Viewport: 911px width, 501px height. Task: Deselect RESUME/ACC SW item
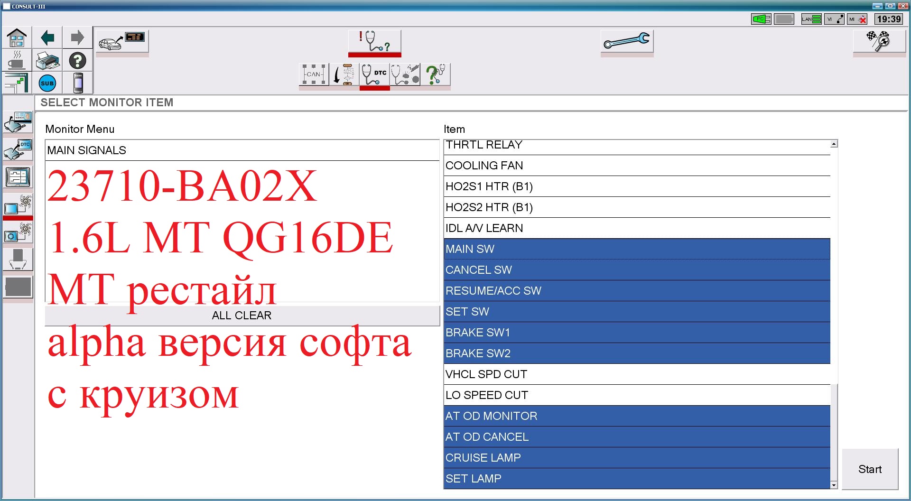click(x=637, y=291)
